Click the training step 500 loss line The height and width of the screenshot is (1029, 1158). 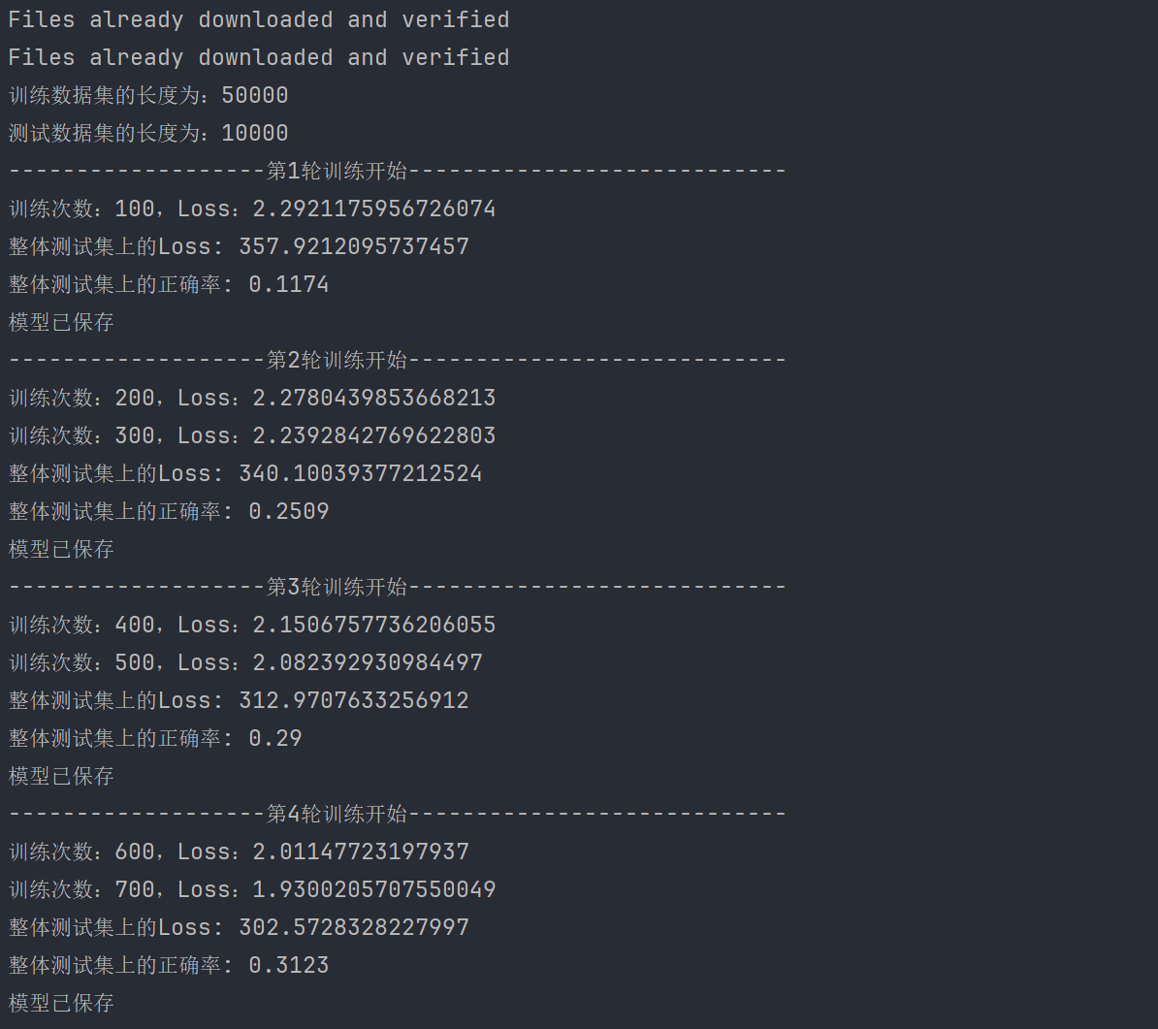(x=245, y=662)
